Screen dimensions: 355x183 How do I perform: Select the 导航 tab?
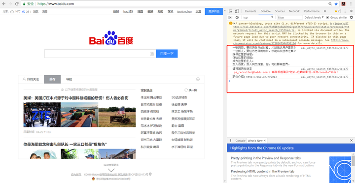pyautogui.click(x=69, y=79)
